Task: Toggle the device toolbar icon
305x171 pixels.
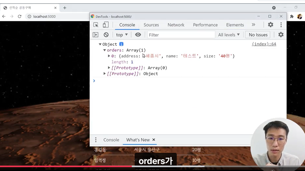Action: [106, 25]
